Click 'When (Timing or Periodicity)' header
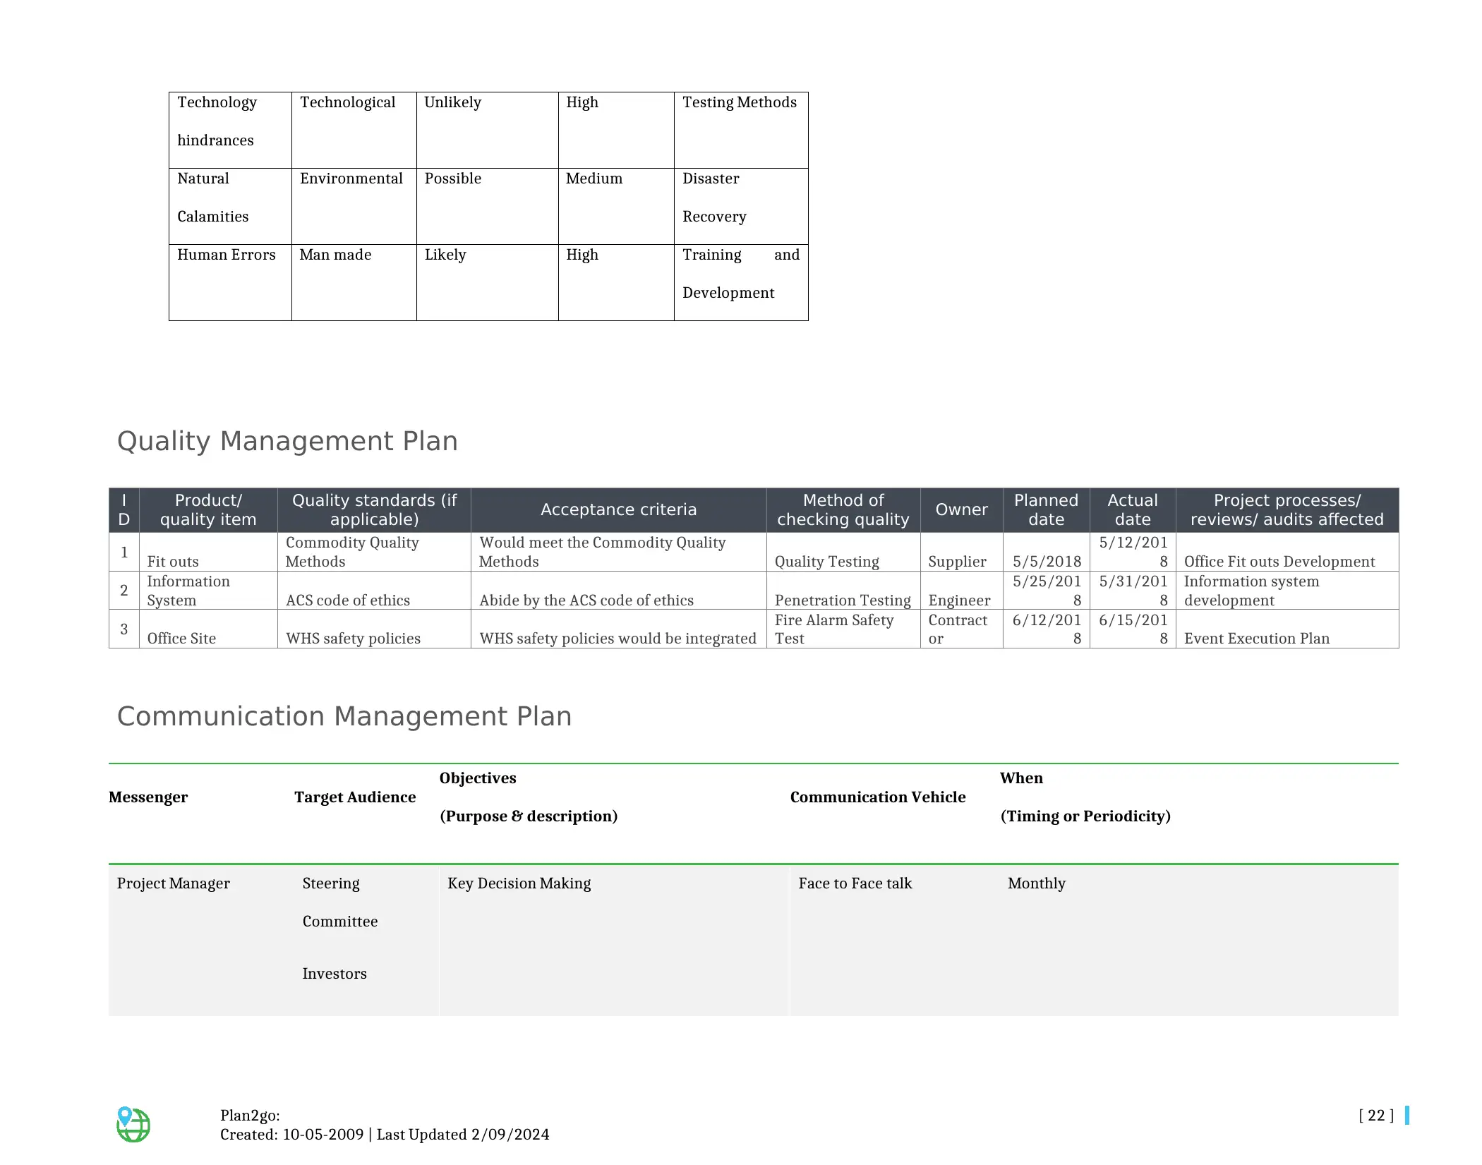 click(1085, 797)
